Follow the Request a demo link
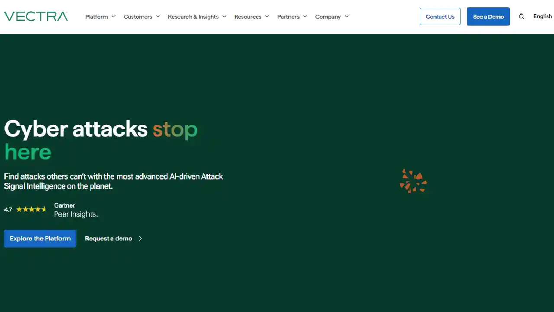The image size is (554, 312). [x=108, y=239]
